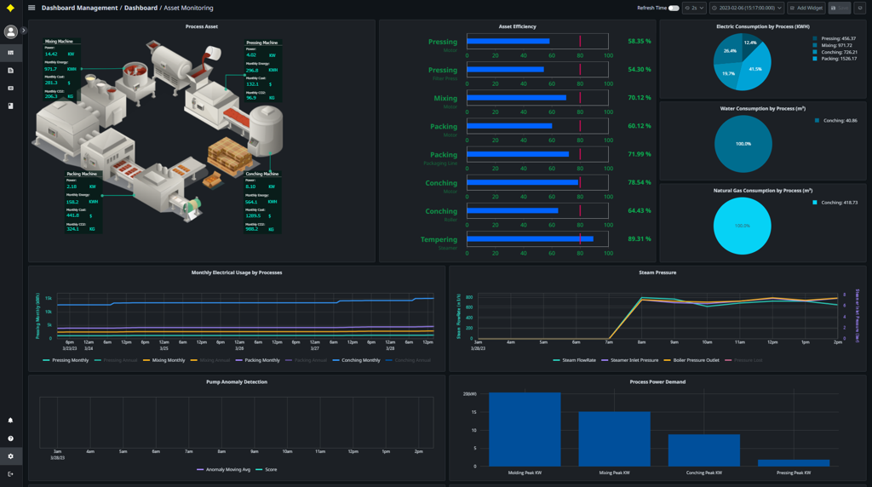The height and width of the screenshot is (487, 872).
Task: Open the 2s refresh interval dropdown
Action: coord(694,8)
